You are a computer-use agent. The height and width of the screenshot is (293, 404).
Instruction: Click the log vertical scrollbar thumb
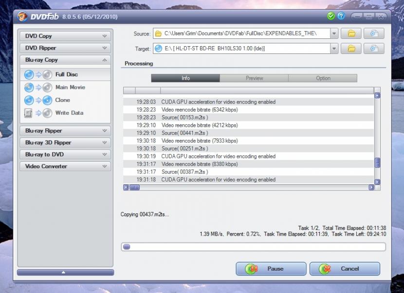coord(377,163)
